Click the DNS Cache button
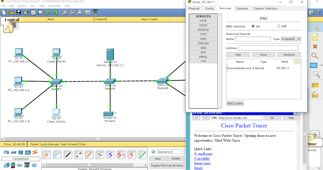 click(x=235, y=103)
